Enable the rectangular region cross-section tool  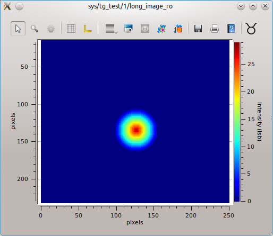tap(178, 29)
